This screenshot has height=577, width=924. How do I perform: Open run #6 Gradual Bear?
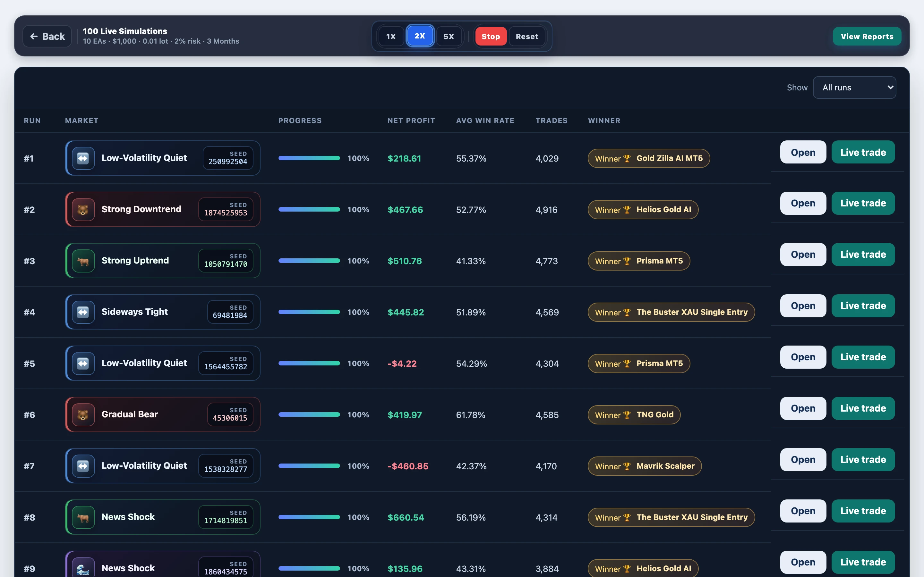pyautogui.click(x=803, y=408)
